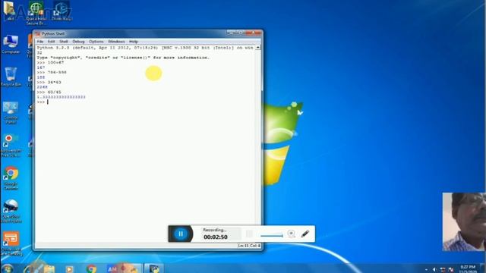Image resolution: width=486 pixels, height=273 pixels.
Task: Open the Help menu in Python Shell
Action: click(134, 42)
